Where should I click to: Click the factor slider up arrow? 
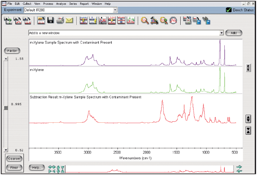click(6, 59)
